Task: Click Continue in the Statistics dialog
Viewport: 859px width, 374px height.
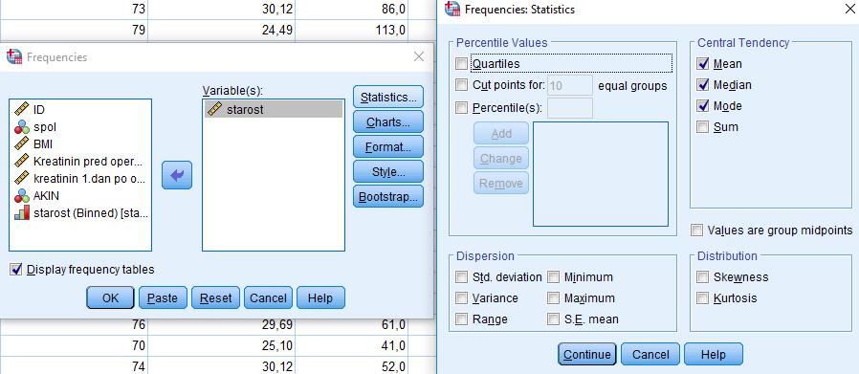Action: [587, 354]
